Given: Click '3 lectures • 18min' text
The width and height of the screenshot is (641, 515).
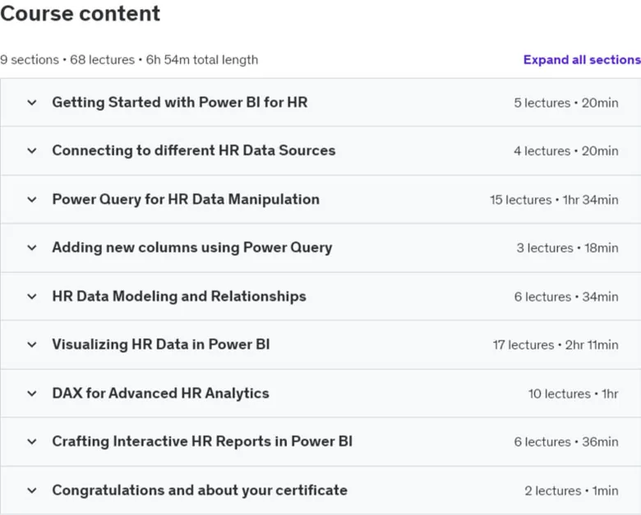Looking at the screenshot, I should (567, 248).
